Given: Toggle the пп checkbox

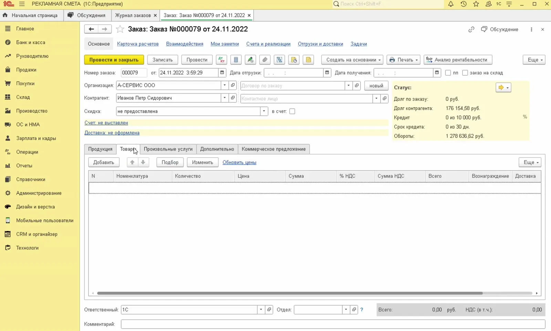Looking at the screenshot, I should 448,73.
